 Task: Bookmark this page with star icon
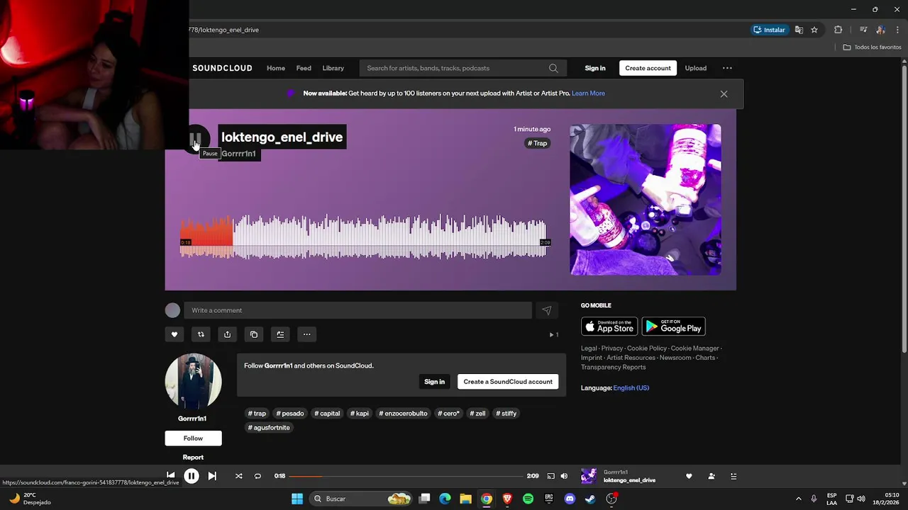pos(814,30)
